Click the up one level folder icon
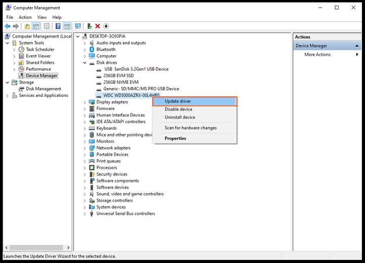Image resolution: width=365 pixels, height=263 pixels. tap(27, 26)
